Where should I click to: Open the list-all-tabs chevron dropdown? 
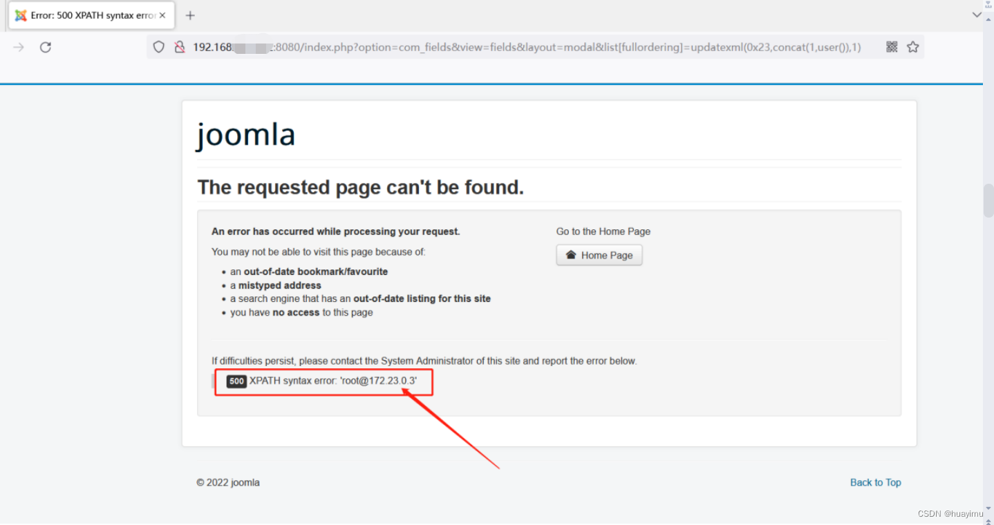tap(976, 14)
